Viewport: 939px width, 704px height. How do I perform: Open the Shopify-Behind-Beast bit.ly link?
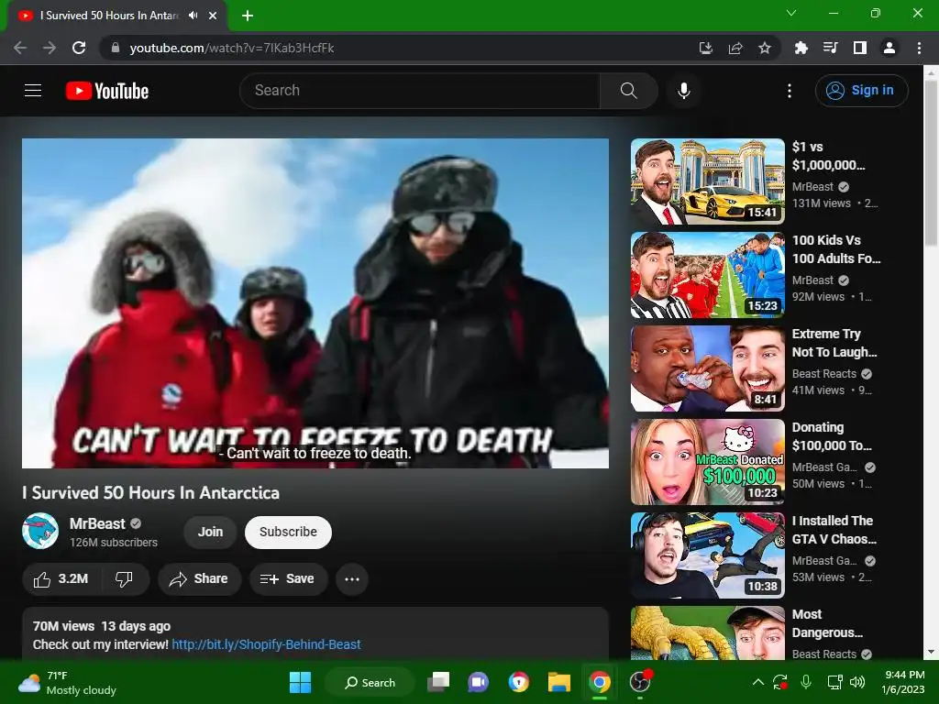(266, 644)
